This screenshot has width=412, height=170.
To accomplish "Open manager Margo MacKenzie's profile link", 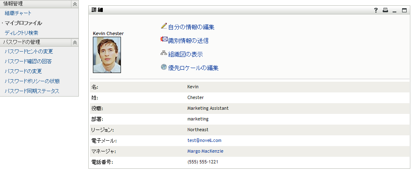I will click(x=205, y=151).
